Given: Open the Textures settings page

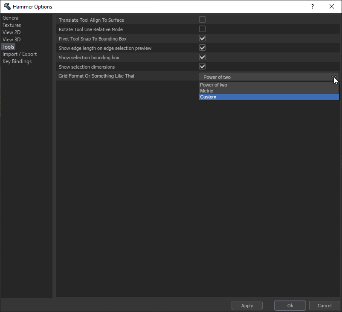Looking at the screenshot, I should coord(12,25).
